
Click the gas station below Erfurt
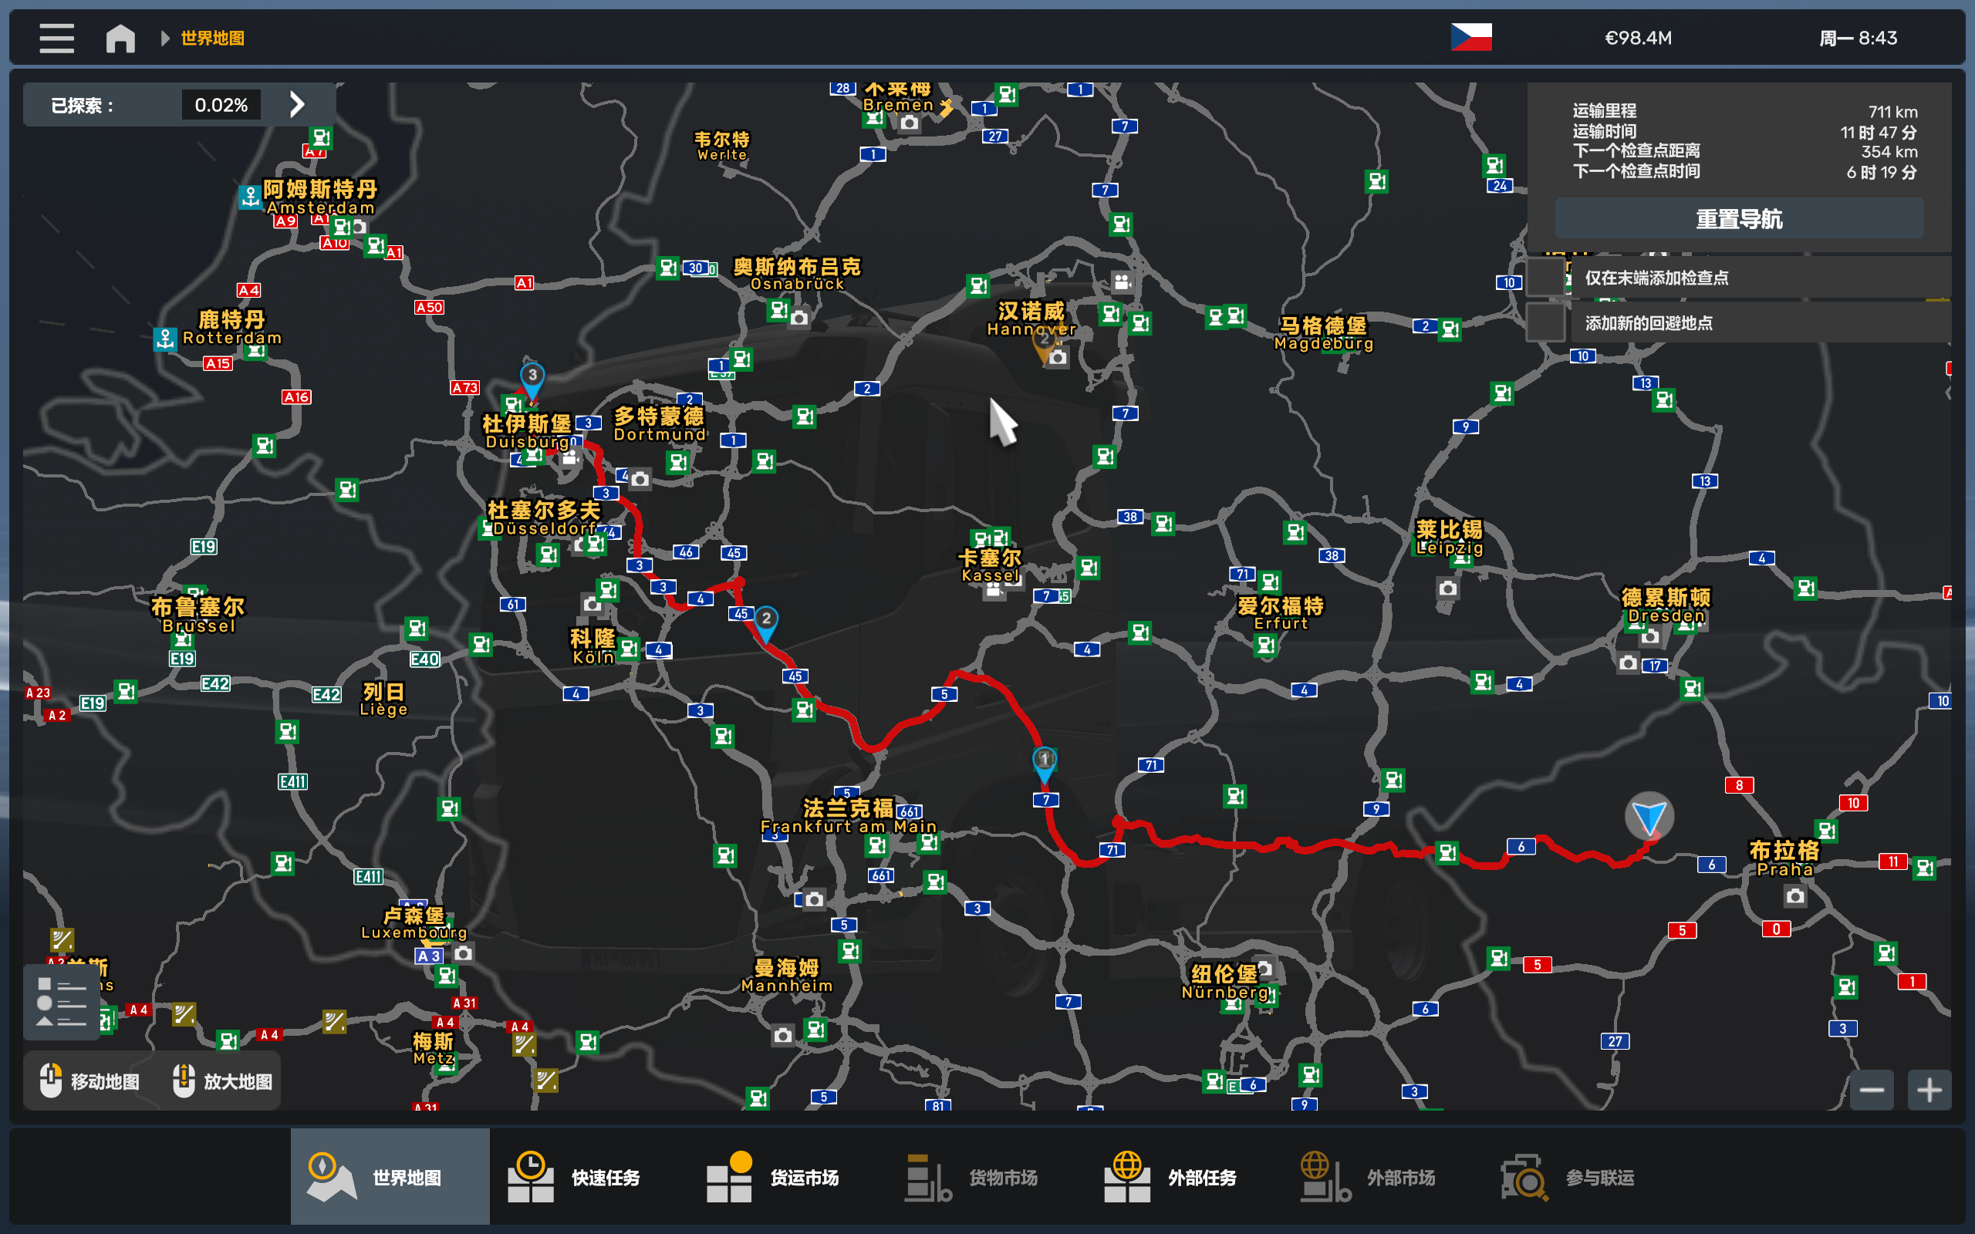[1265, 646]
